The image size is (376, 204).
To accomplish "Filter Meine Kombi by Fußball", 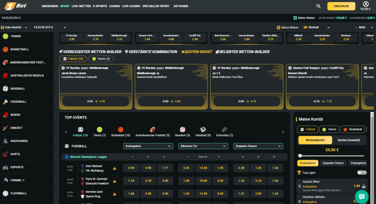I will click(307, 129).
